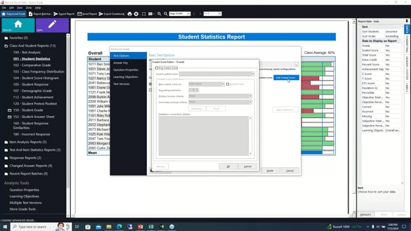Expand the Favorites folder
The image size is (411, 231).
pyautogui.click(x=16, y=38)
